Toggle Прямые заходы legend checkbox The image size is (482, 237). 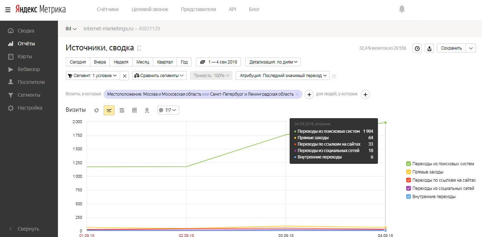point(408,172)
